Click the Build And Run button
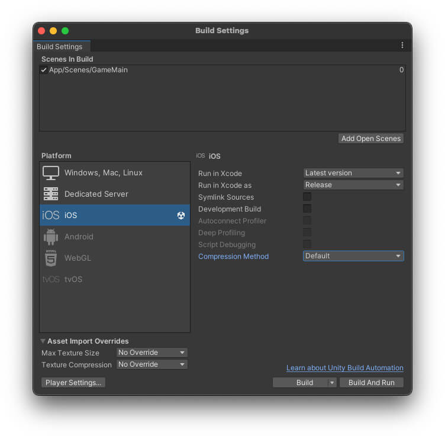445x439 pixels. (372, 383)
